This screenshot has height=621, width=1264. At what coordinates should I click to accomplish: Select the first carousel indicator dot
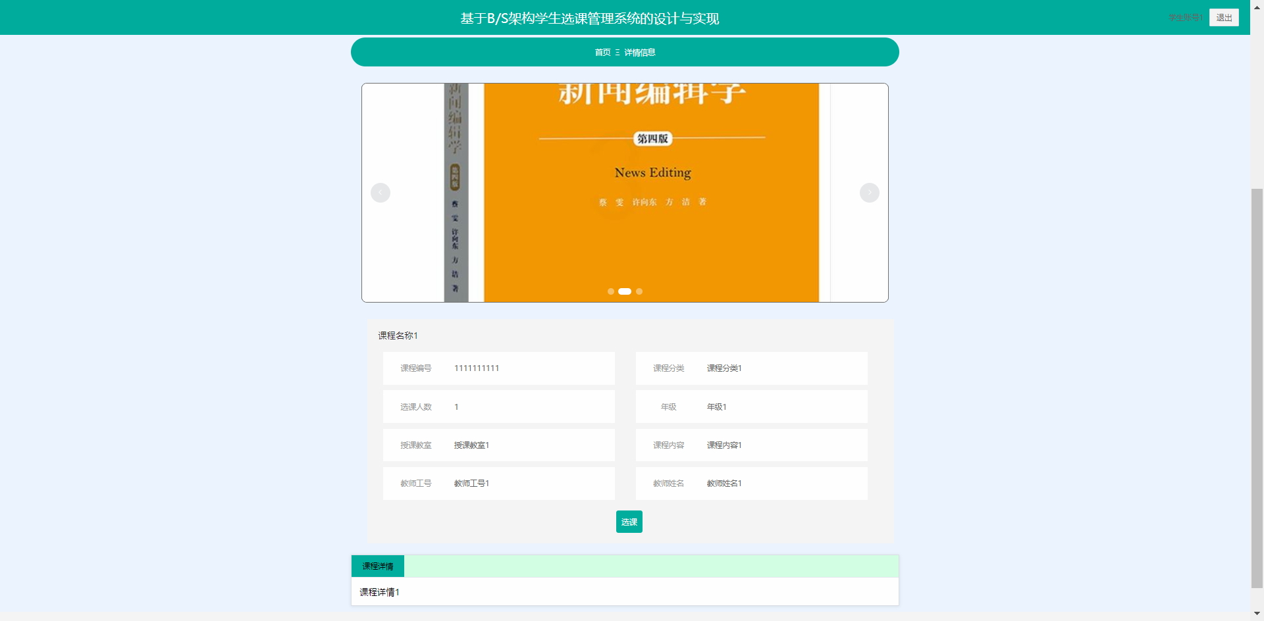point(611,291)
